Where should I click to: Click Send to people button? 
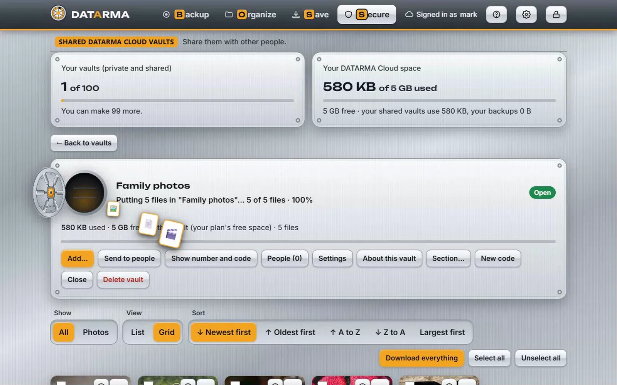tap(130, 258)
